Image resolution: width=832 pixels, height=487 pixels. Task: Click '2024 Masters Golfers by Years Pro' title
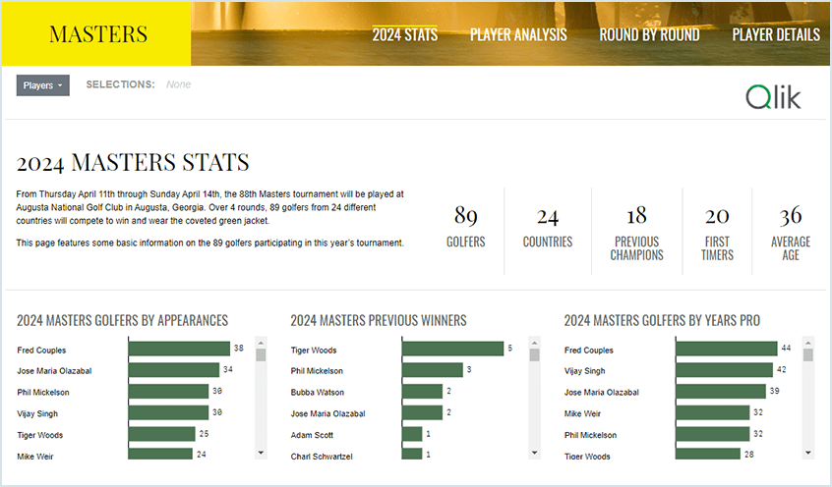pyautogui.click(x=662, y=321)
